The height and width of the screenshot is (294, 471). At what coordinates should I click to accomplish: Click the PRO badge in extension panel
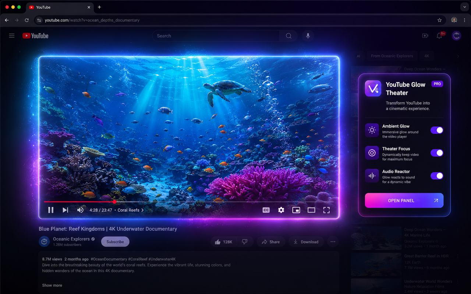pyautogui.click(x=437, y=84)
